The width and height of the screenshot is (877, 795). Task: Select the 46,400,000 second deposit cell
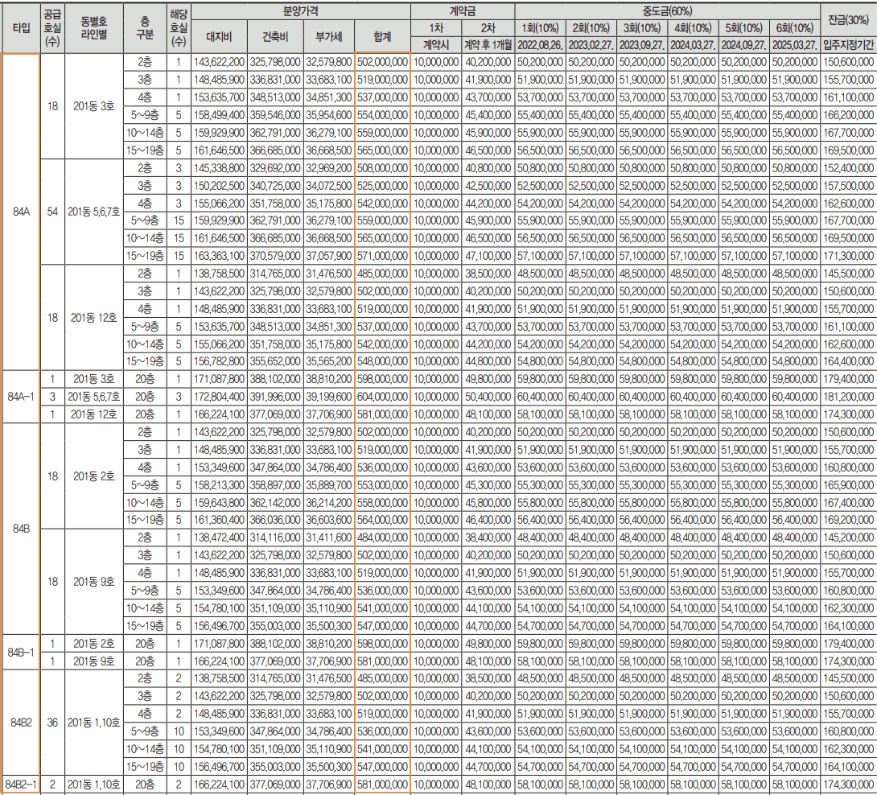point(488,520)
